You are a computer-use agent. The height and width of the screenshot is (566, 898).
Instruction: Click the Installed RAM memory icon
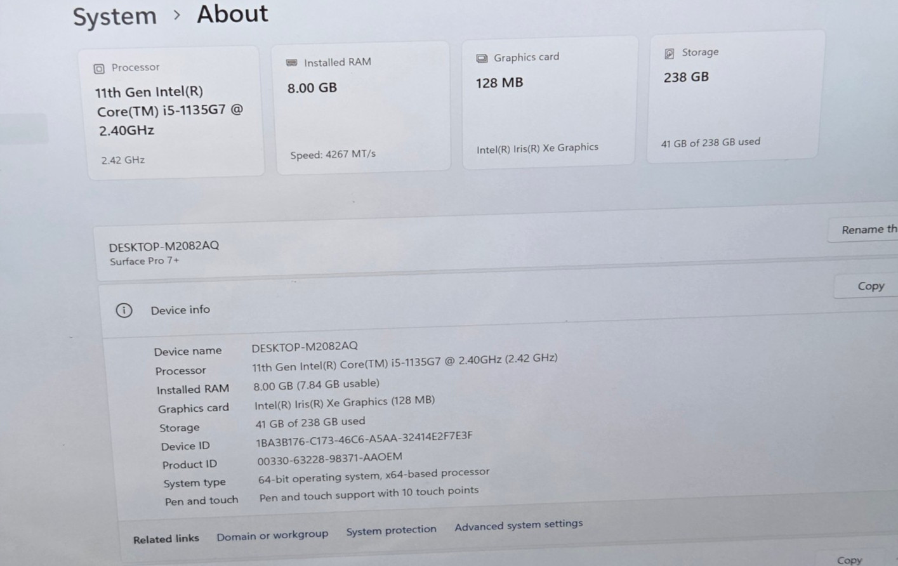pyautogui.click(x=291, y=63)
